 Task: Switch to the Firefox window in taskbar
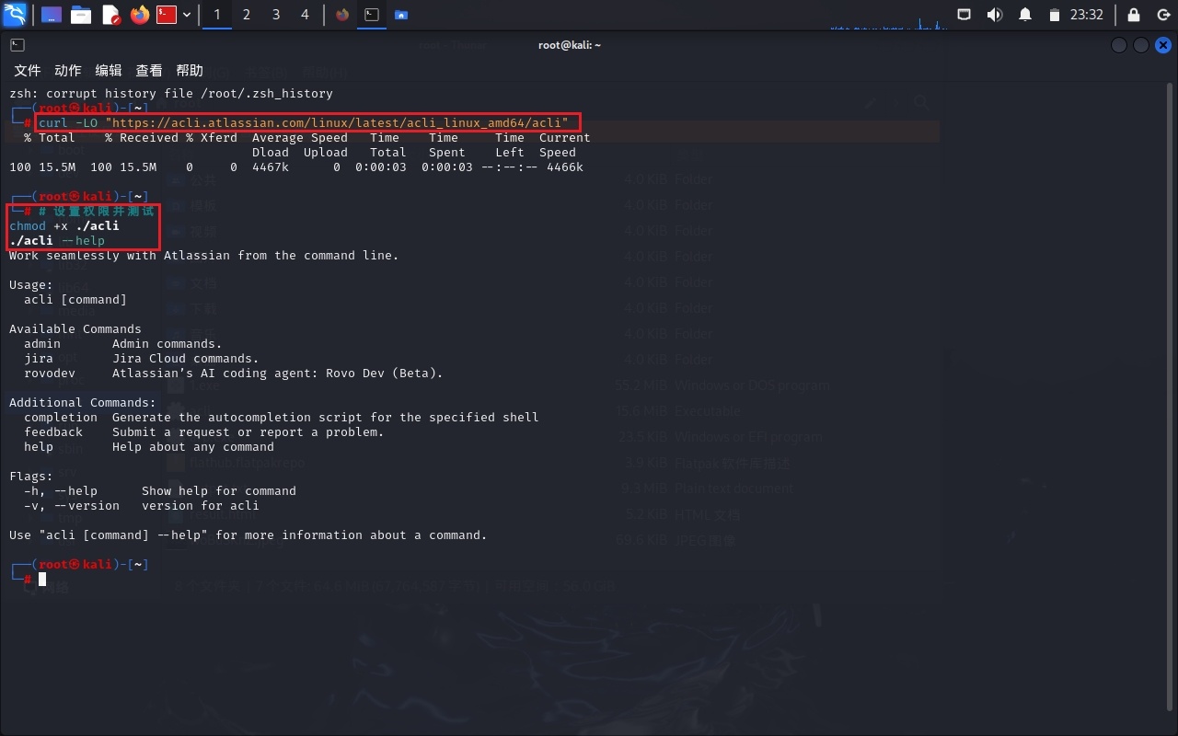(x=342, y=15)
